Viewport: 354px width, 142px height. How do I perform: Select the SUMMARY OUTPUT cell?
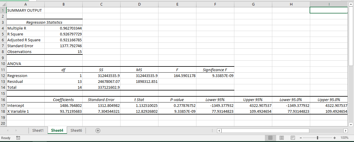[x=25, y=10]
